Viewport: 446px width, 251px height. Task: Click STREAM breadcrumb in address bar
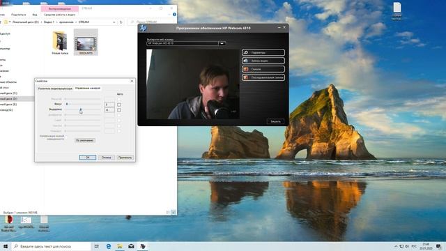tap(84, 22)
